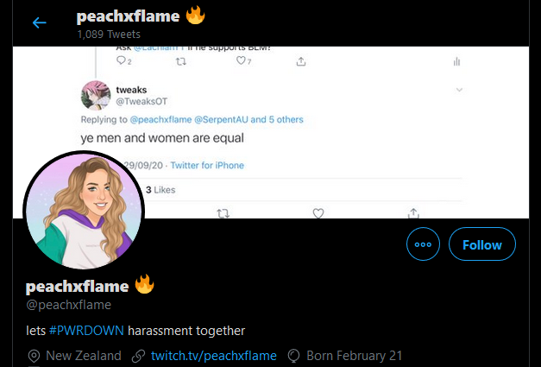Click the share icon under the tweaks tweet

[x=414, y=212]
